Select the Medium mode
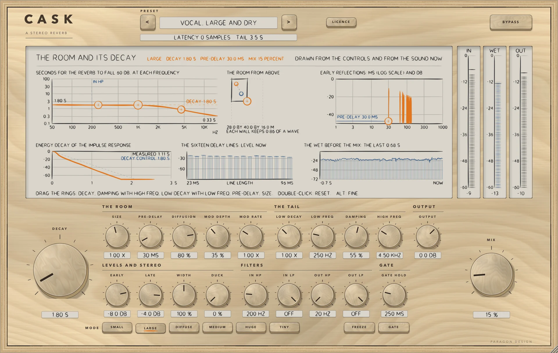The height and width of the screenshot is (353, 558). [x=217, y=327]
